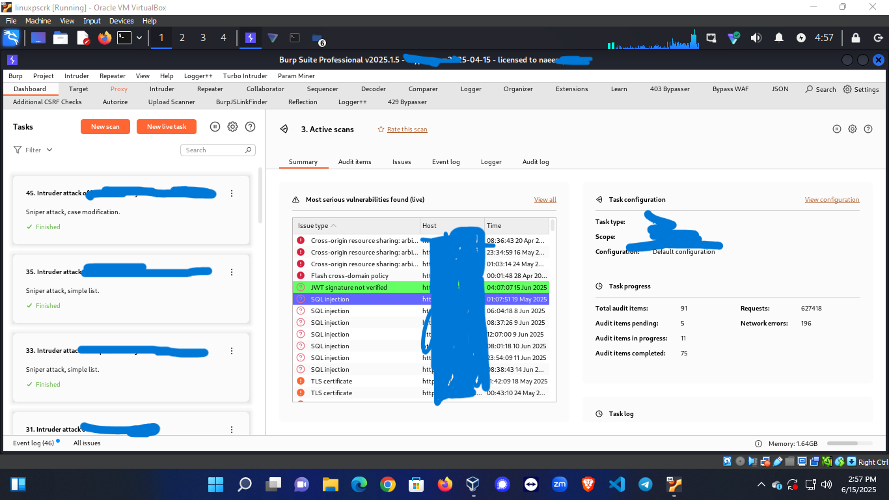This screenshot has width=889, height=500.
Task: Click All issues in status bar
Action: click(x=87, y=443)
